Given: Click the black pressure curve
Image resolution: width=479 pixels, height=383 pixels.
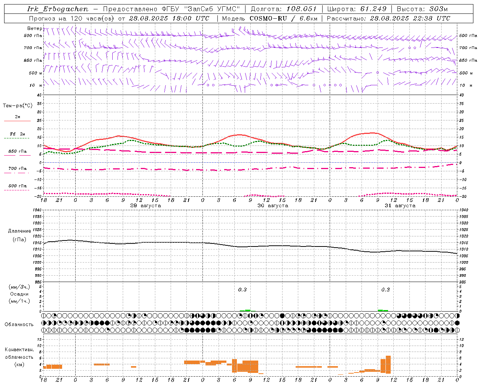Looking at the screenshot, I should pos(251,246).
